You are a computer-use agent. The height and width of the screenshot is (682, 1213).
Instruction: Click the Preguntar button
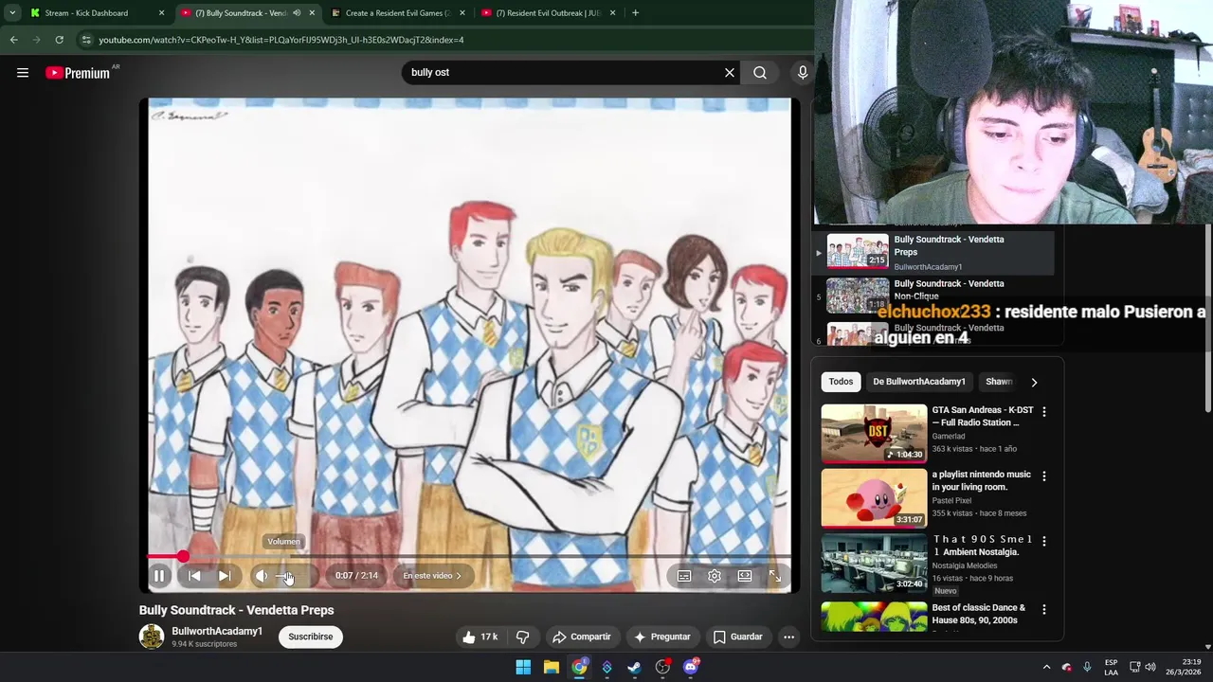tap(662, 637)
